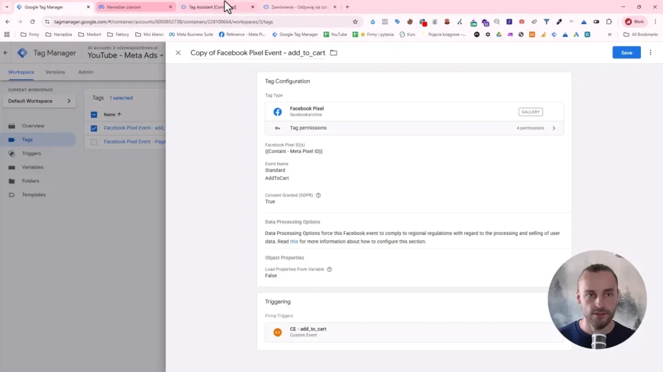Open the tab search dropdown arrow

click(x=6, y=7)
